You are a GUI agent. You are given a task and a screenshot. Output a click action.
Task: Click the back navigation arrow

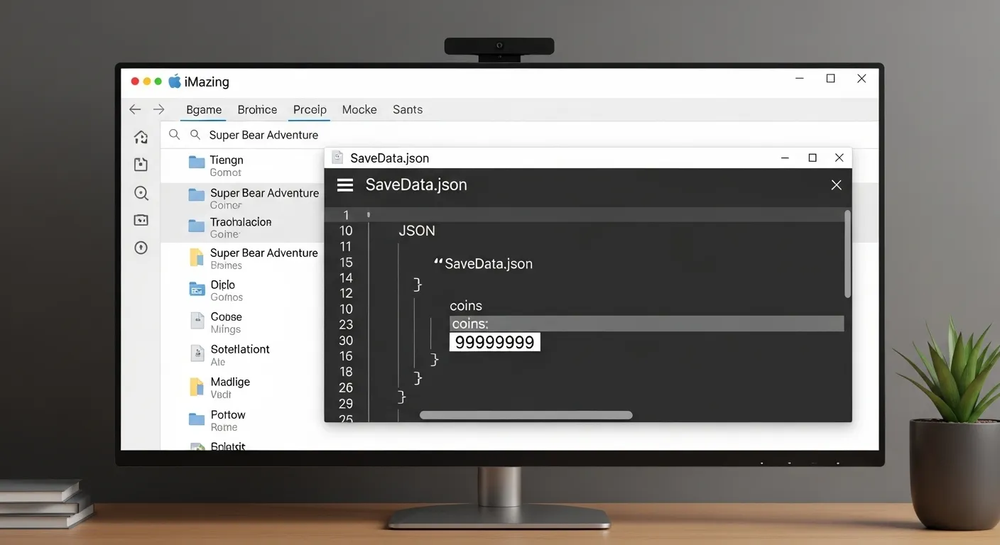135,109
